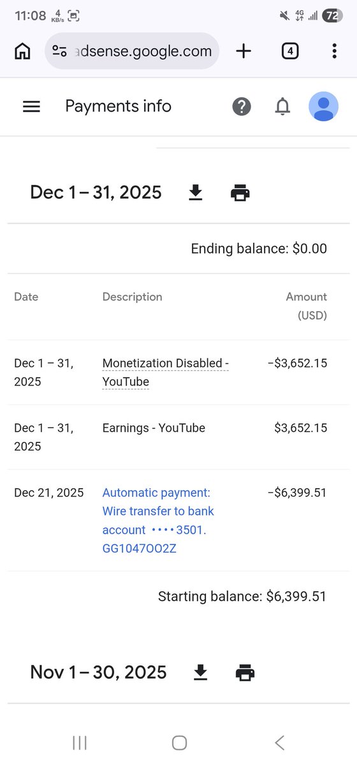
Task: Print the Dec 1–31, 2025 statement
Action: point(240,193)
